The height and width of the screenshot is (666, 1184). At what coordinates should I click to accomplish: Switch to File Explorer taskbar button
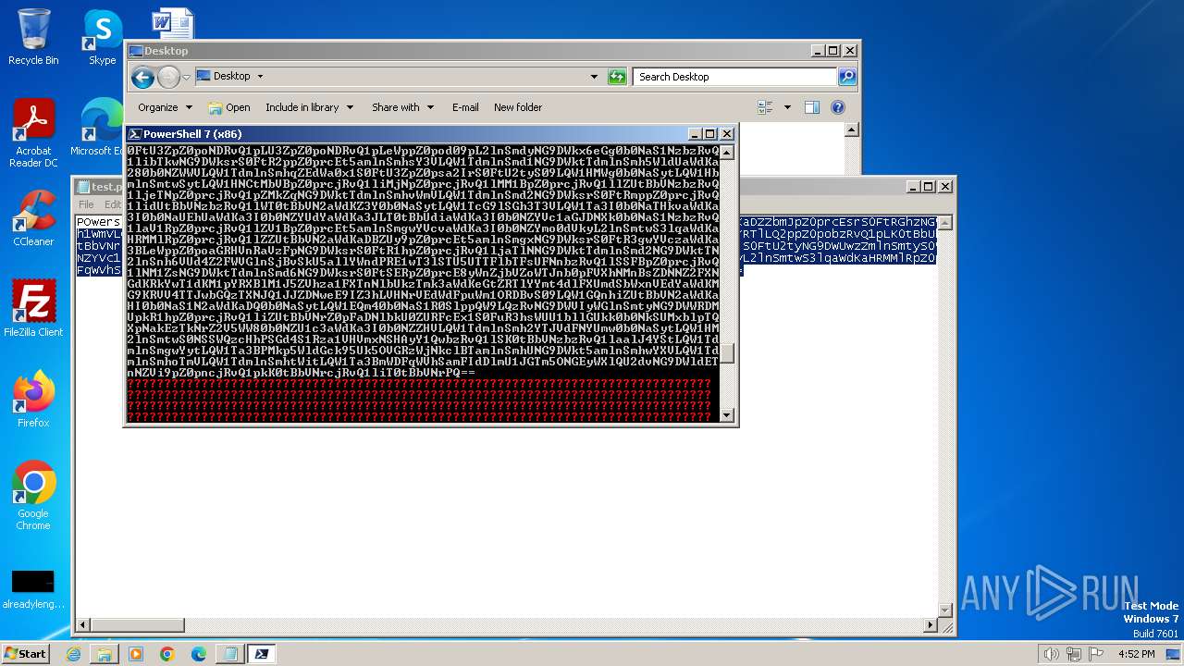[x=105, y=654]
